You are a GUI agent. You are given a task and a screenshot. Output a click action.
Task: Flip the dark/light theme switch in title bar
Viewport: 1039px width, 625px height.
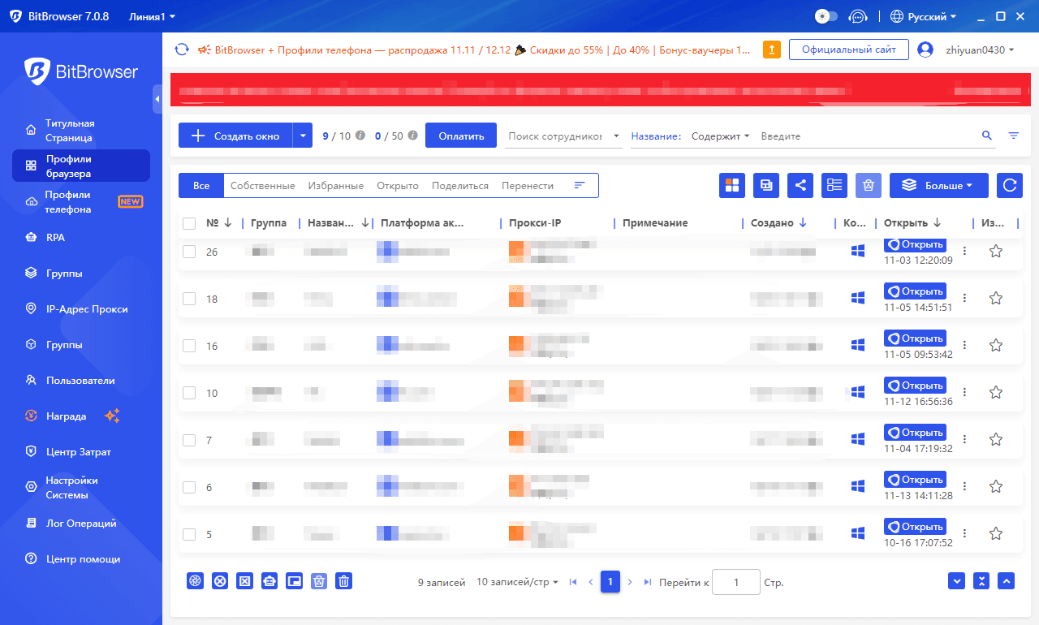pyautogui.click(x=826, y=15)
